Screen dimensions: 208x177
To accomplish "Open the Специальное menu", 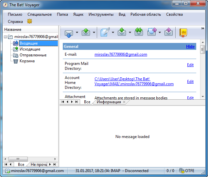I will (40, 14).
